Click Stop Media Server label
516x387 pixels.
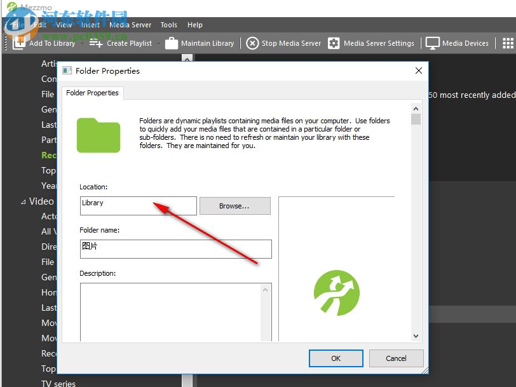[291, 43]
